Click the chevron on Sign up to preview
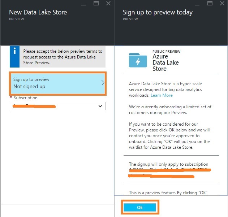Image resolution: width=228 pixels, height=217 pixels. (x=103, y=83)
